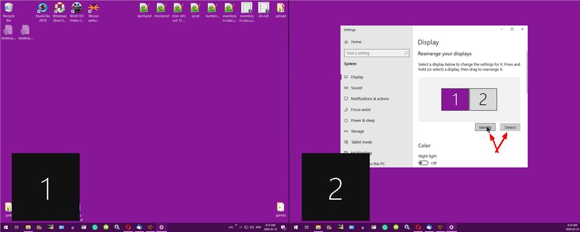Click the Windows Start button on display 1

point(6,228)
